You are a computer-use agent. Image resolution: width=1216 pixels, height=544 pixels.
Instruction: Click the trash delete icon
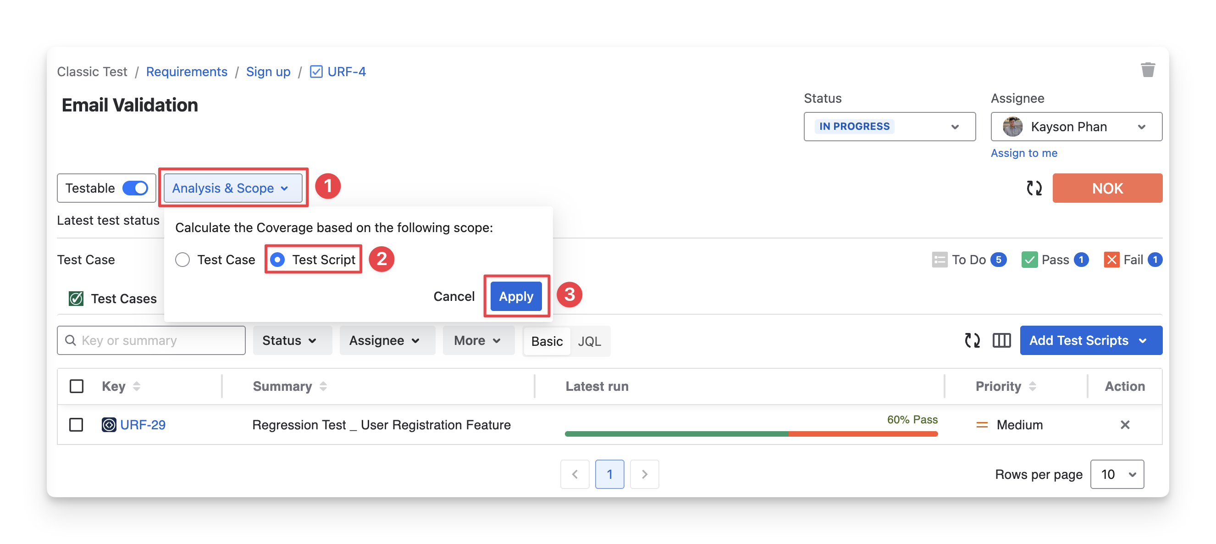pos(1148,70)
